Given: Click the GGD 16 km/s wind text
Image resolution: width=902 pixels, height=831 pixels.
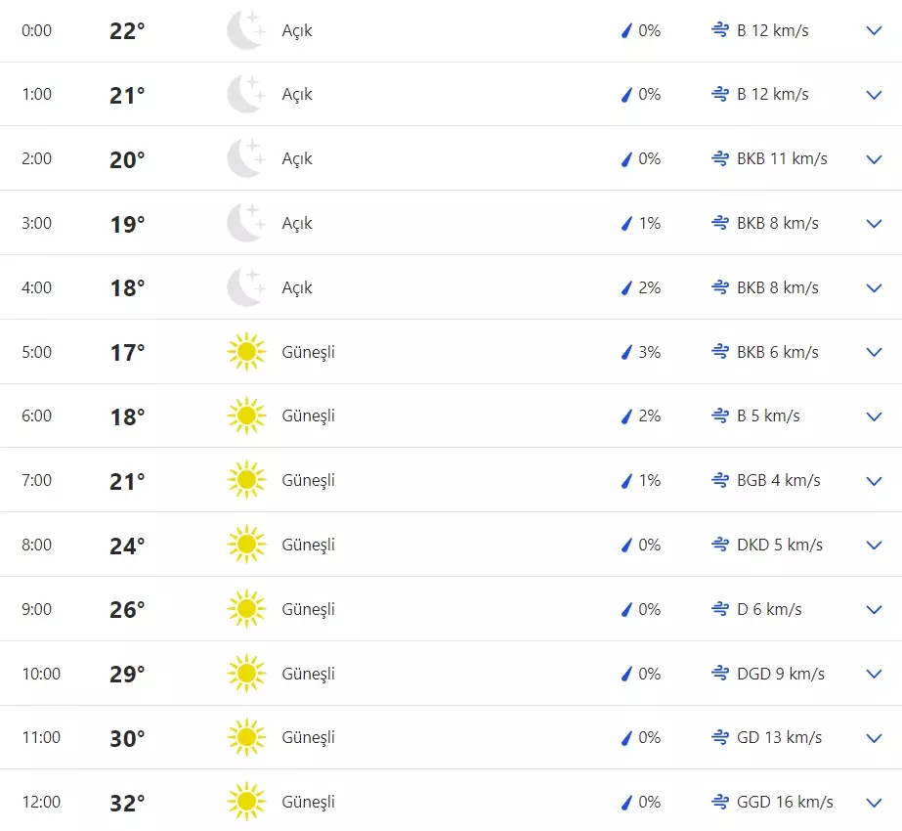Looking at the screenshot, I should (x=785, y=802).
